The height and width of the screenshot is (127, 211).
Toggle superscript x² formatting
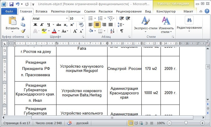pos(72,25)
